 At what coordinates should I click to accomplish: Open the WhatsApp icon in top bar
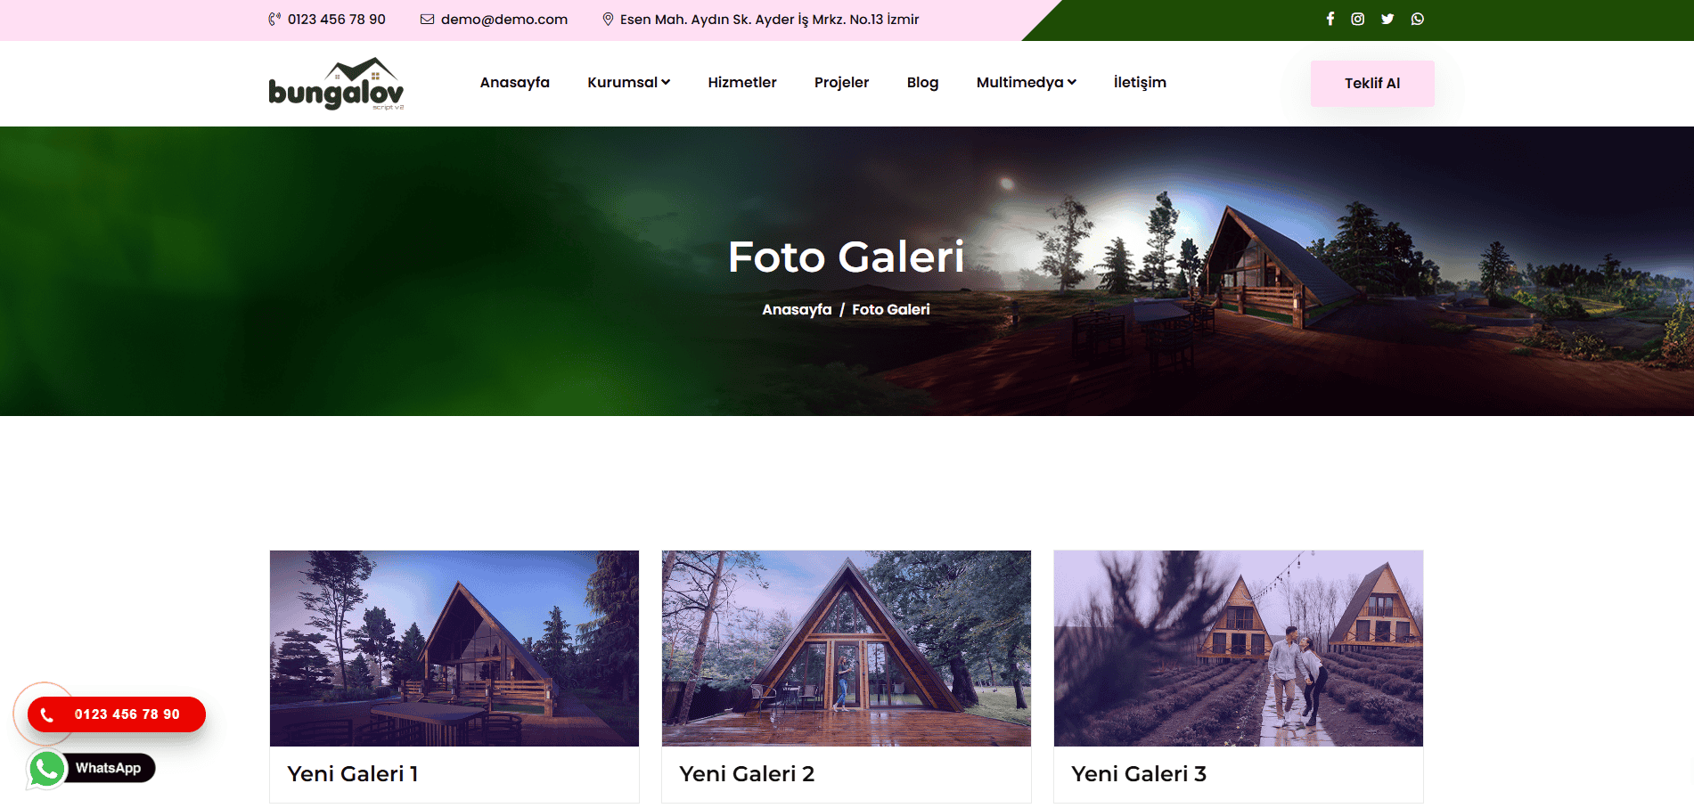pos(1418,19)
